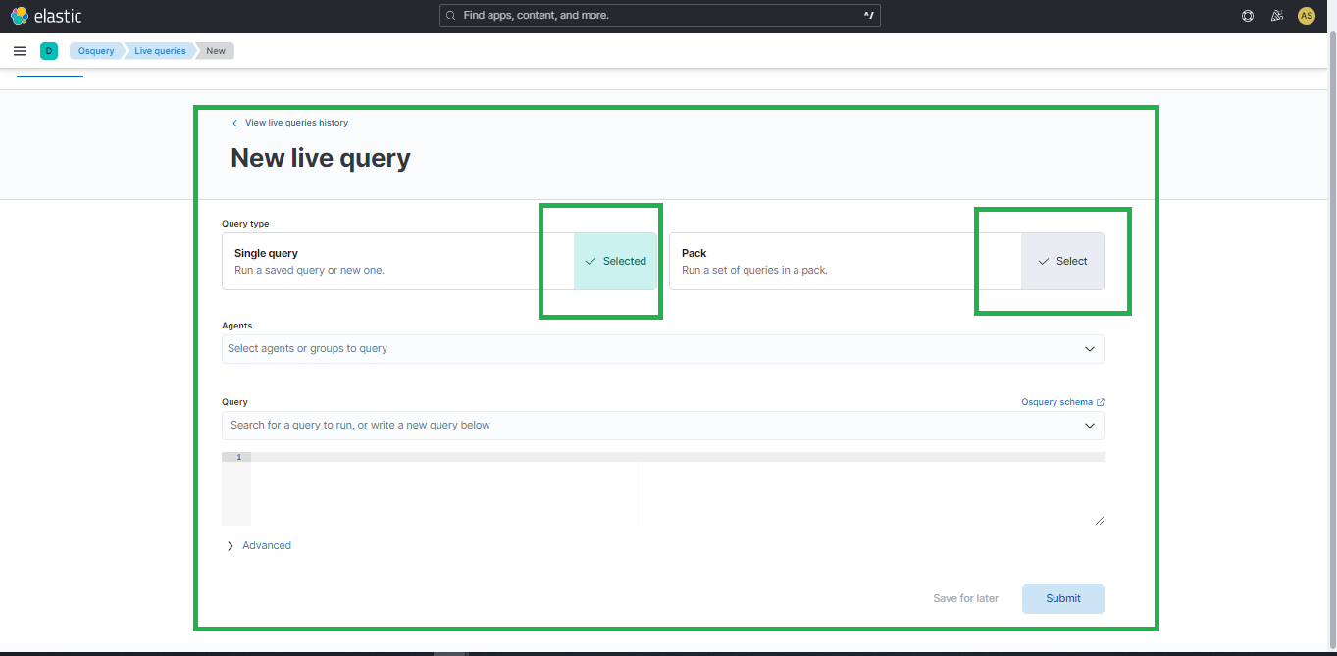
Task: Open the Help icon in the top bar
Action: pos(1247,16)
